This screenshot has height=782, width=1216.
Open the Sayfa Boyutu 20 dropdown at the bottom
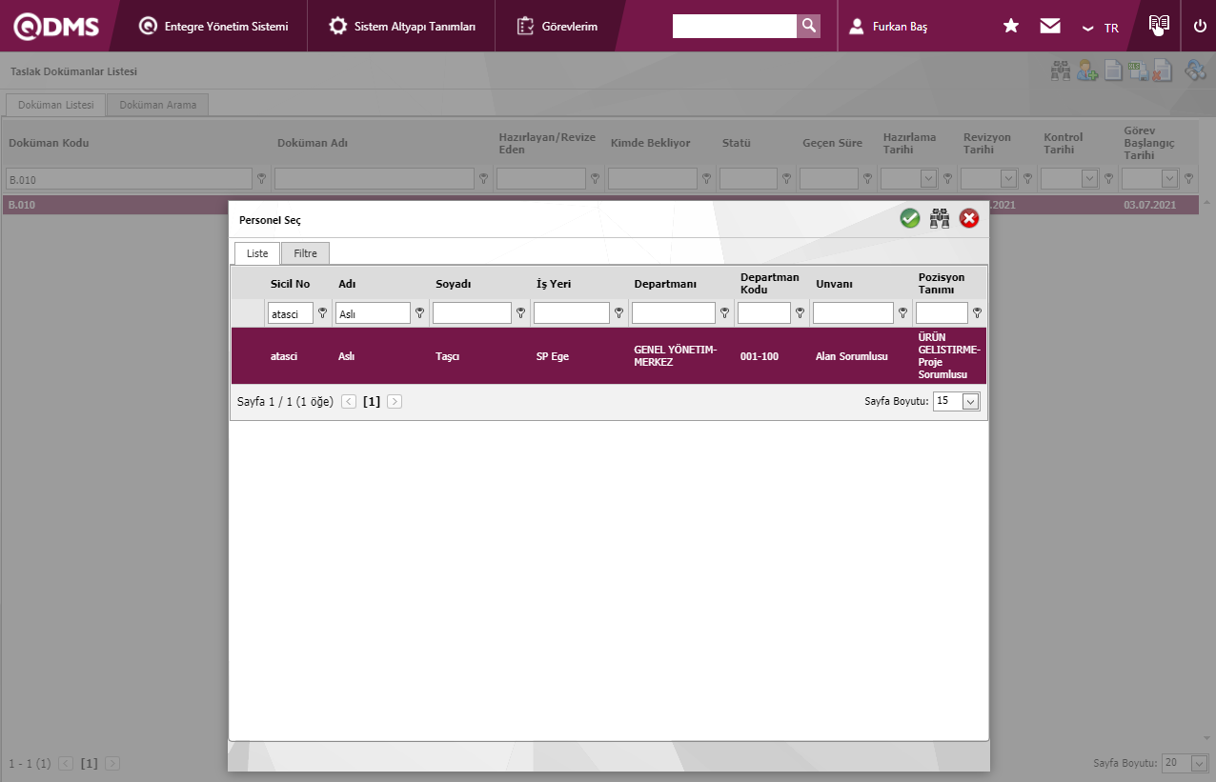pos(1199,763)
